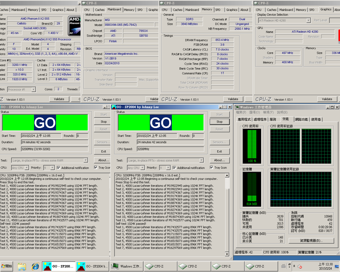
Task: Switch to the 處理程序 tab in Task Manager
Action: 260,120
